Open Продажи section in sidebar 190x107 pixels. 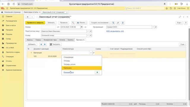(x=9, y=30)
